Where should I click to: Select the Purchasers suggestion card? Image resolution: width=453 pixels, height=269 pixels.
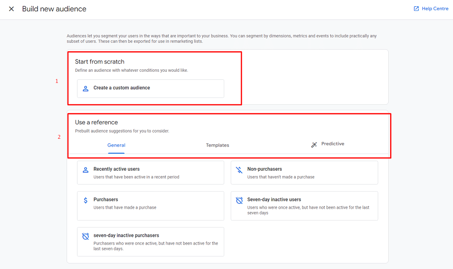coord(150,205)
